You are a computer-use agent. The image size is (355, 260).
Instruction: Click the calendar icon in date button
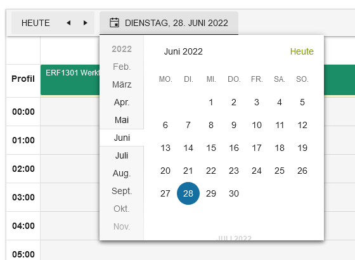click(x=114, y=23)
